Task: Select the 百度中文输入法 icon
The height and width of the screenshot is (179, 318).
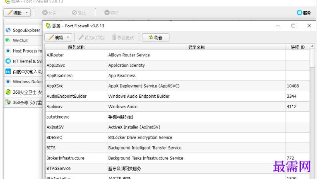Action: (8, 71)
